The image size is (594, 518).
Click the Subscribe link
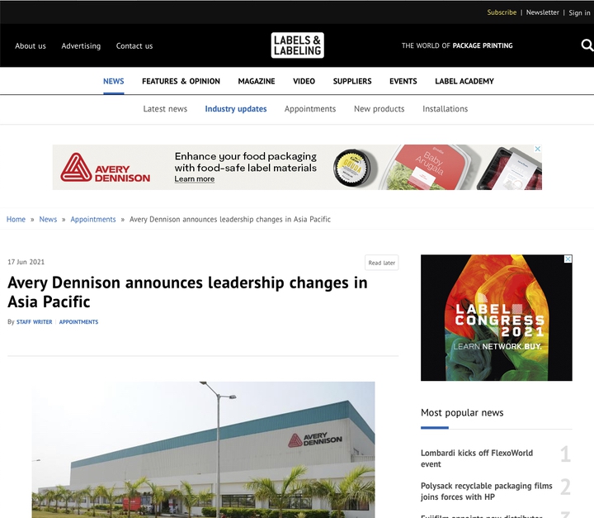502,12
